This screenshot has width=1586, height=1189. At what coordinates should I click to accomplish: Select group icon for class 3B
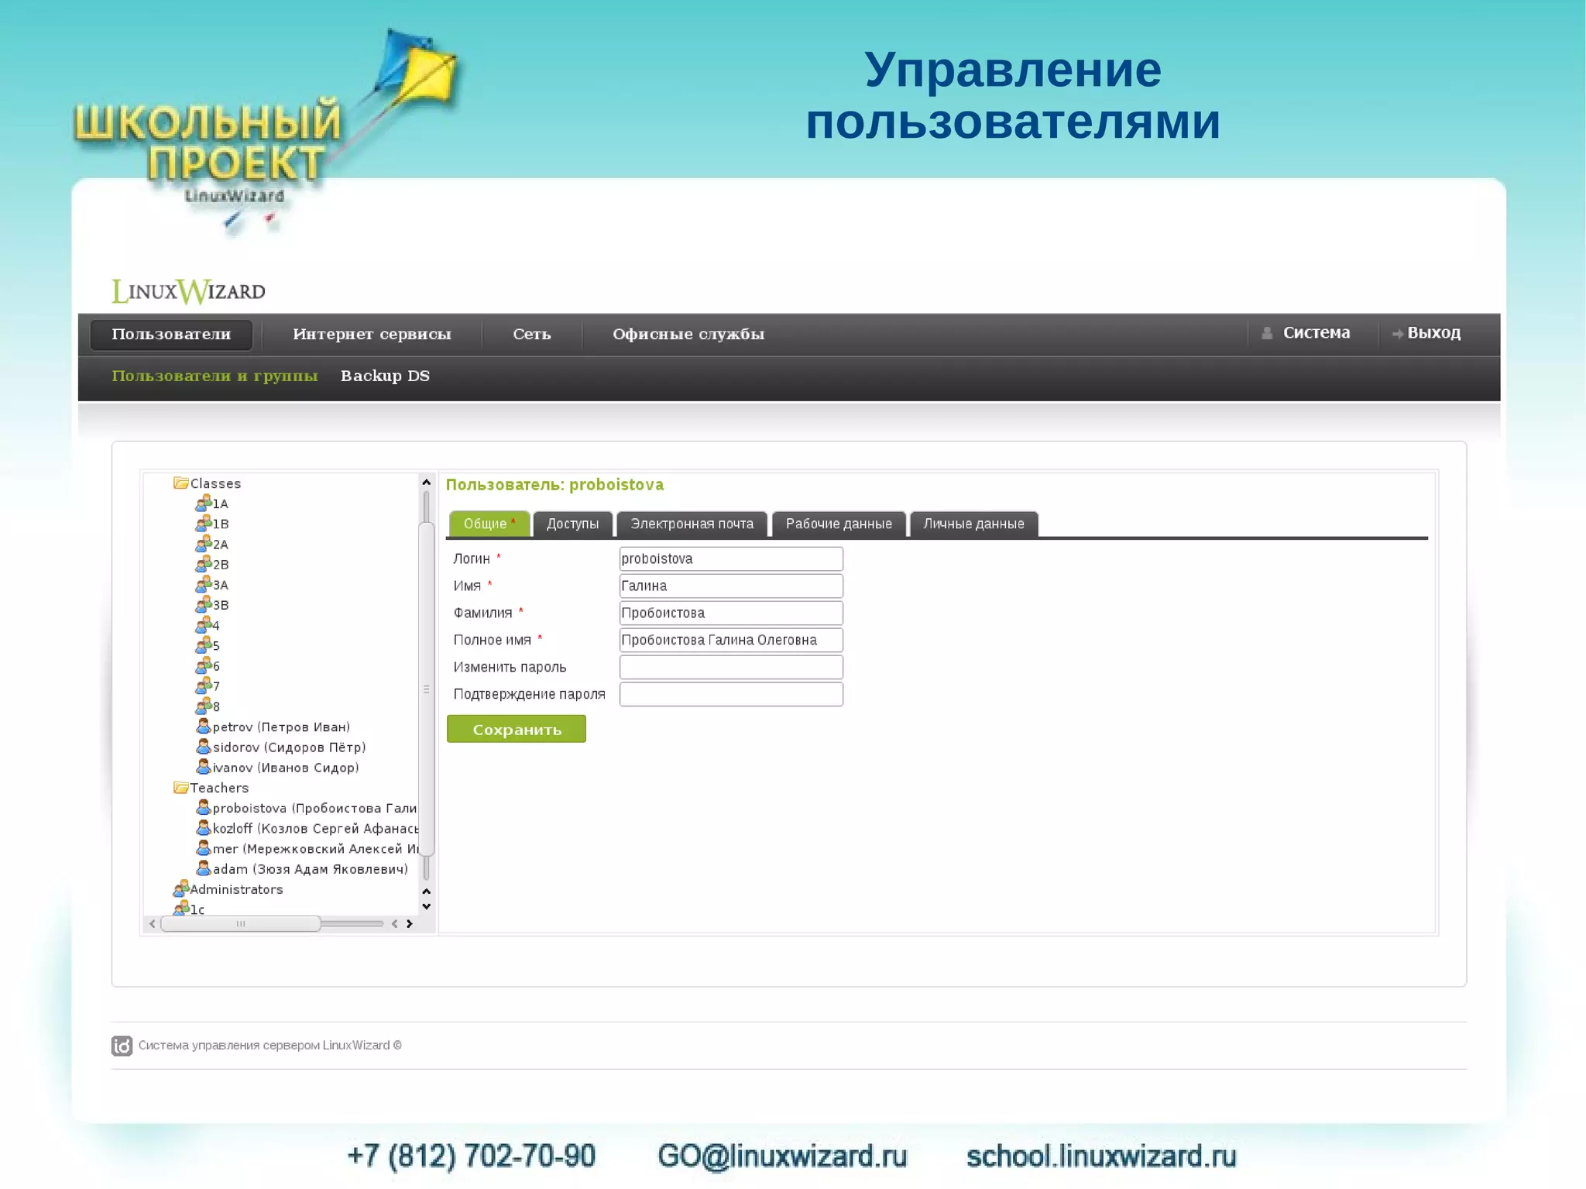point(204,605)
